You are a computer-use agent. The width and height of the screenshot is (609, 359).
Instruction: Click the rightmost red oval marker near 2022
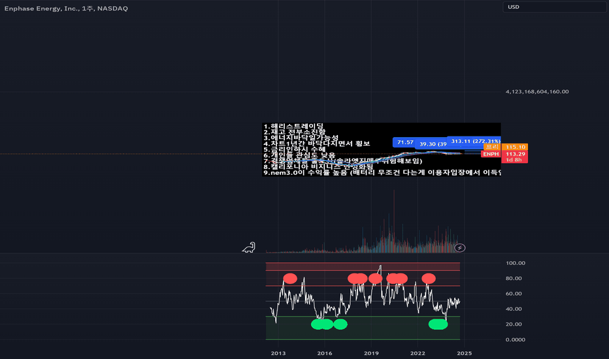[x=429, y=278]
